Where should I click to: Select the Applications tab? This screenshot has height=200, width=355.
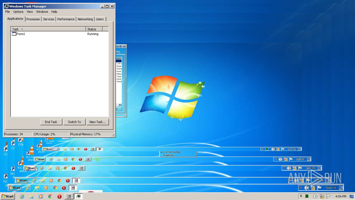pos(15,19)
